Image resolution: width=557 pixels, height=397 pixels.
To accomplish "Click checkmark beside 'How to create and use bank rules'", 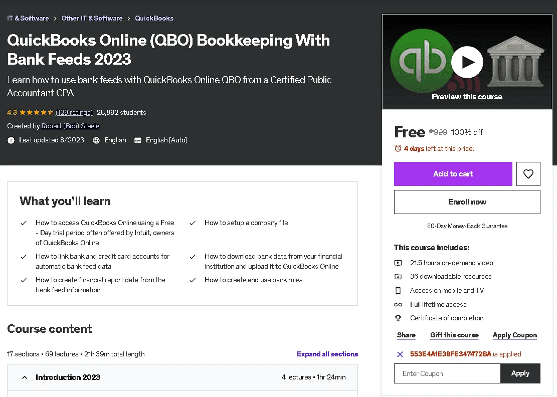I will (193, 280).
